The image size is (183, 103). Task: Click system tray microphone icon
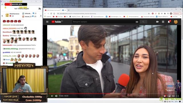[165, 102]
